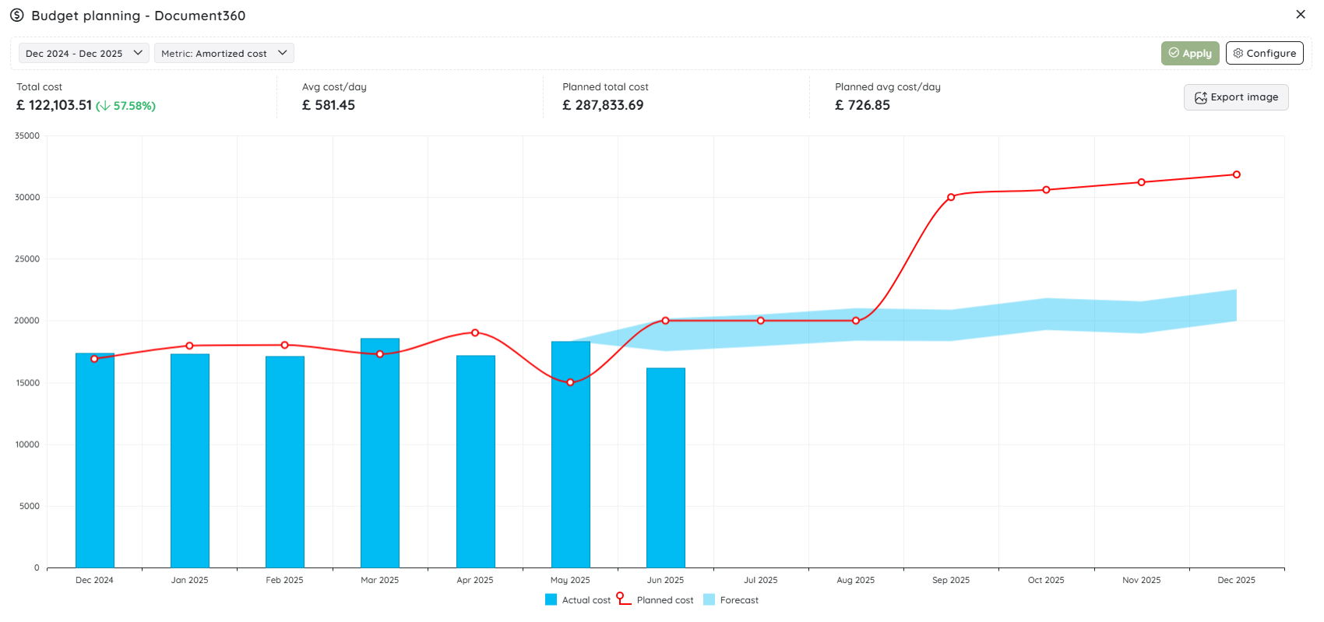This screenshot has width=1324, height=622.
Task: Toggle Planned cost series in legend
Action: (655, 599)
